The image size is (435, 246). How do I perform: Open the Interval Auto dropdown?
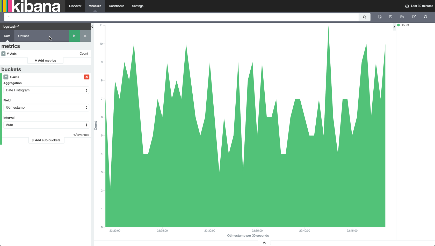(46, 125)
